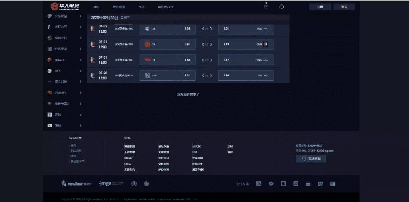Click the headset support icon in header
409x202 pixels.
click(x=282, y=7)
